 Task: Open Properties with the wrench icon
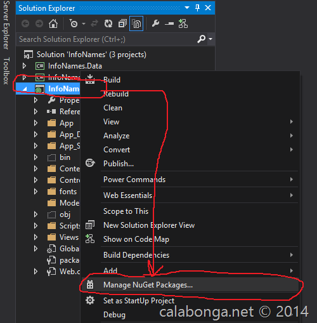(x=155, y=23)
